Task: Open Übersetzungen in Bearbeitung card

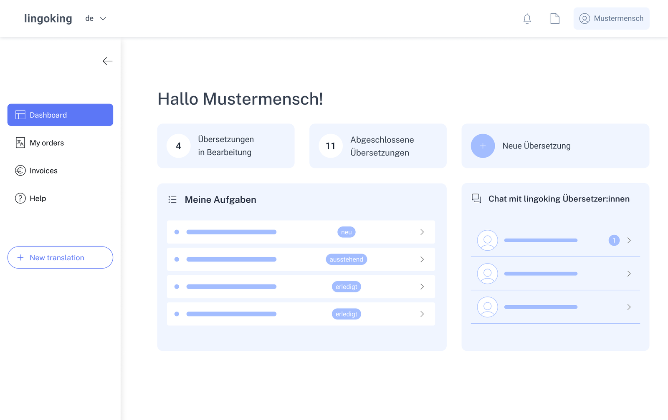Action: (x=226, y=146)
